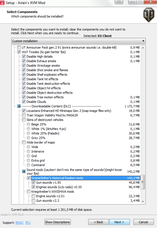Continue with the Next > button

pos(120,222)
